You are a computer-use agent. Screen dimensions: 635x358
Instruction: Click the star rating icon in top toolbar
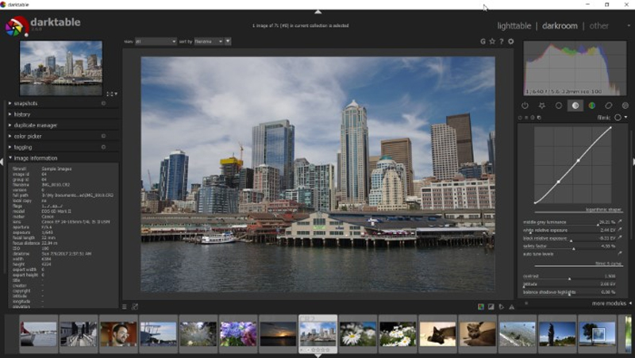click(492, 41)
